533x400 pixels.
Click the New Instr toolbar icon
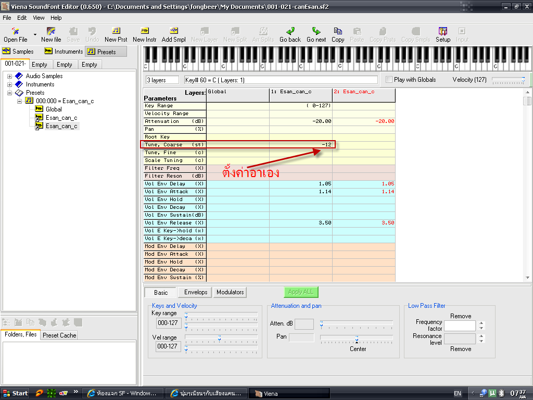(x=145, y=35)
